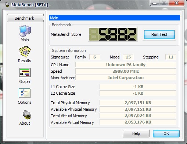Click the 'CPU Name' label
The image size is (187, 144).
click(x=60, y=65)
